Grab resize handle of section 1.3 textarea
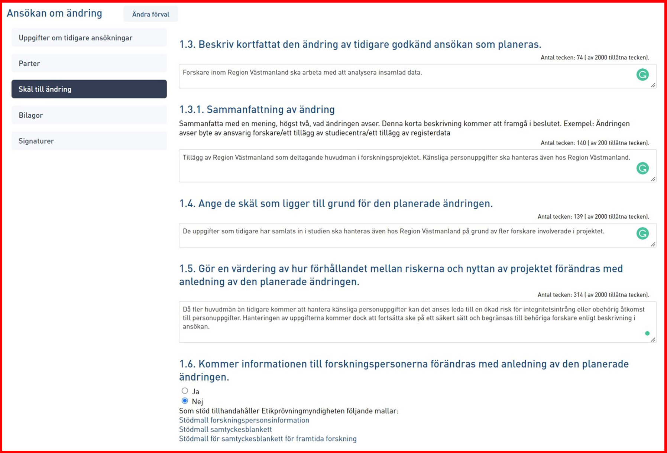The height and width of the screenshot is (453, 667). click(x=653, y=85)
